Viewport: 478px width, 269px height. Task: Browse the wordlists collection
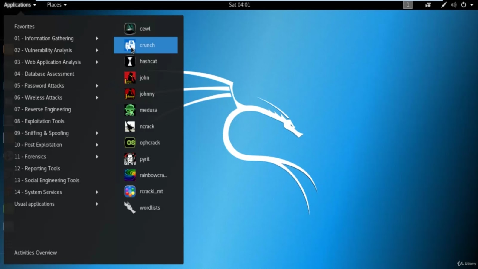pos(150,207)
